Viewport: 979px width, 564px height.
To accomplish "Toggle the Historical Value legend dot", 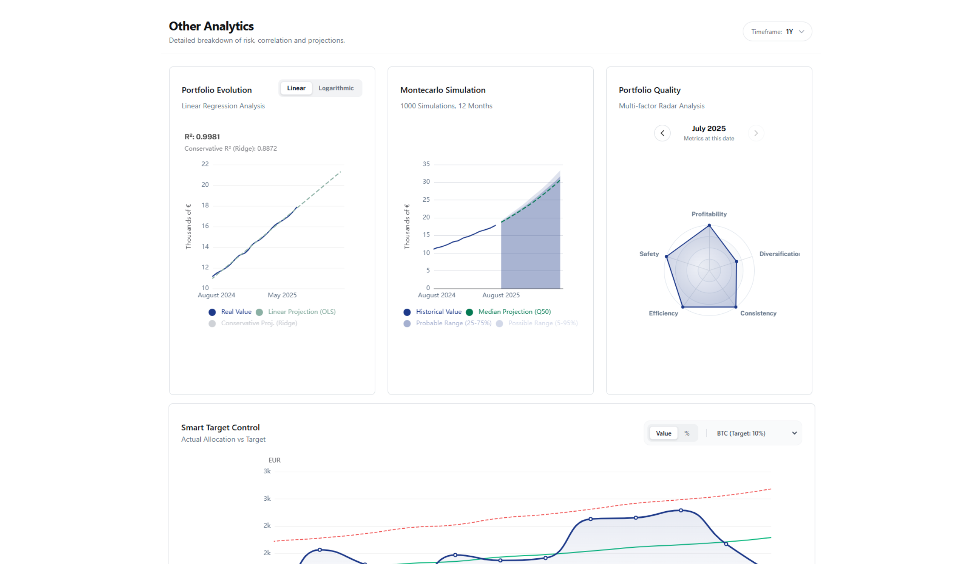I will [407, 312].
